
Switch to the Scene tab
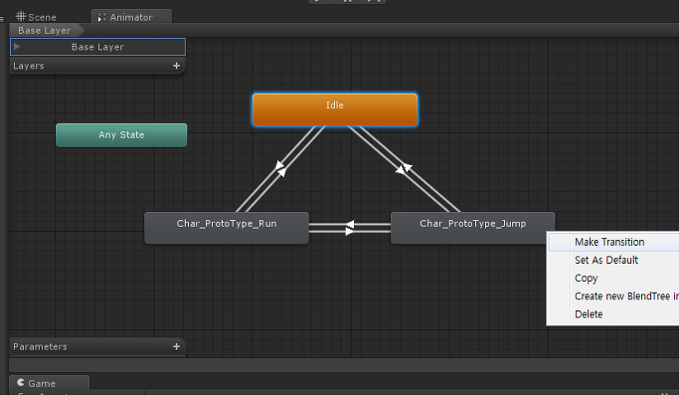click(x=37, y=17)
